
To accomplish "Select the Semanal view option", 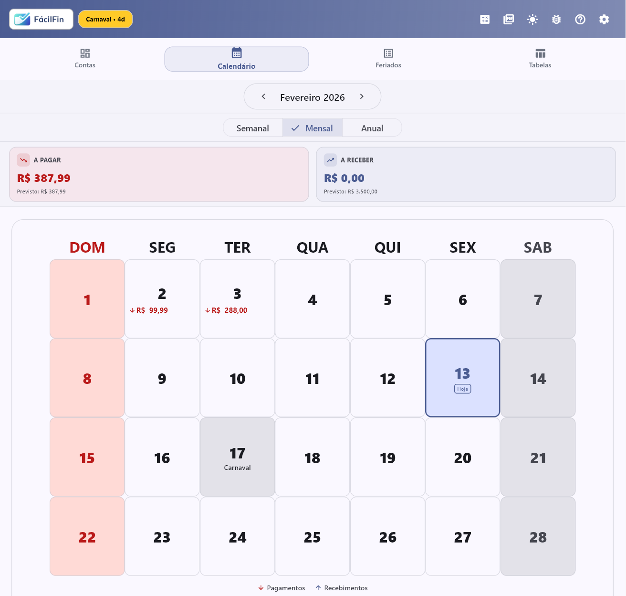I will [252, 128].
